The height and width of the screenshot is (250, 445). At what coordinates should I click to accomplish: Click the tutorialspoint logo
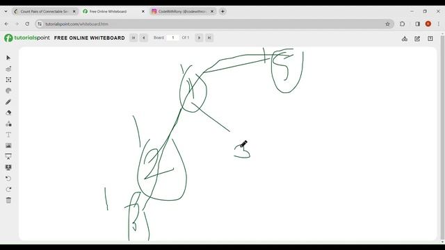27,37
